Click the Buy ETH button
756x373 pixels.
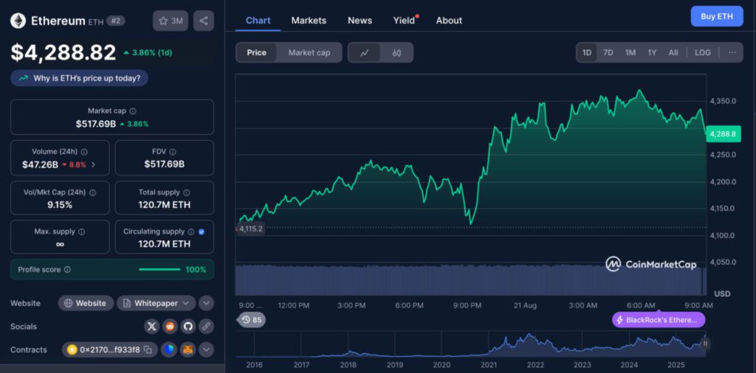pos(716,16)
